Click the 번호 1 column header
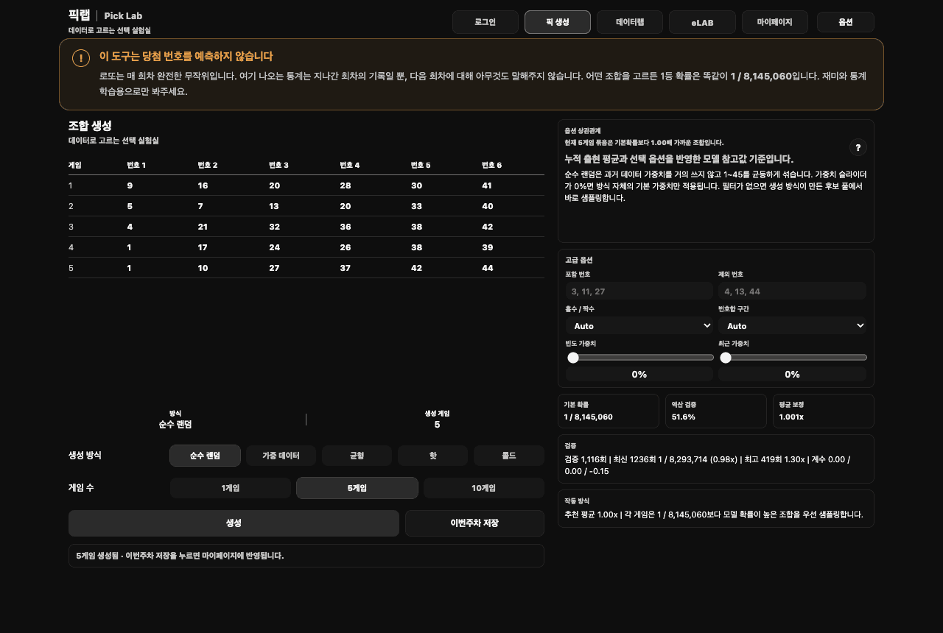 click(136, 165)
